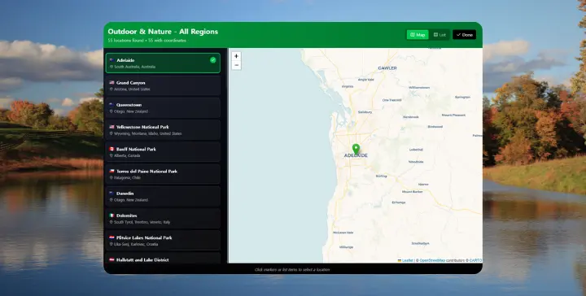The width and height of the screenshot is (586, 296).
Task: Click the Italian flag beside Dolomites
Action: click(112, 215)
